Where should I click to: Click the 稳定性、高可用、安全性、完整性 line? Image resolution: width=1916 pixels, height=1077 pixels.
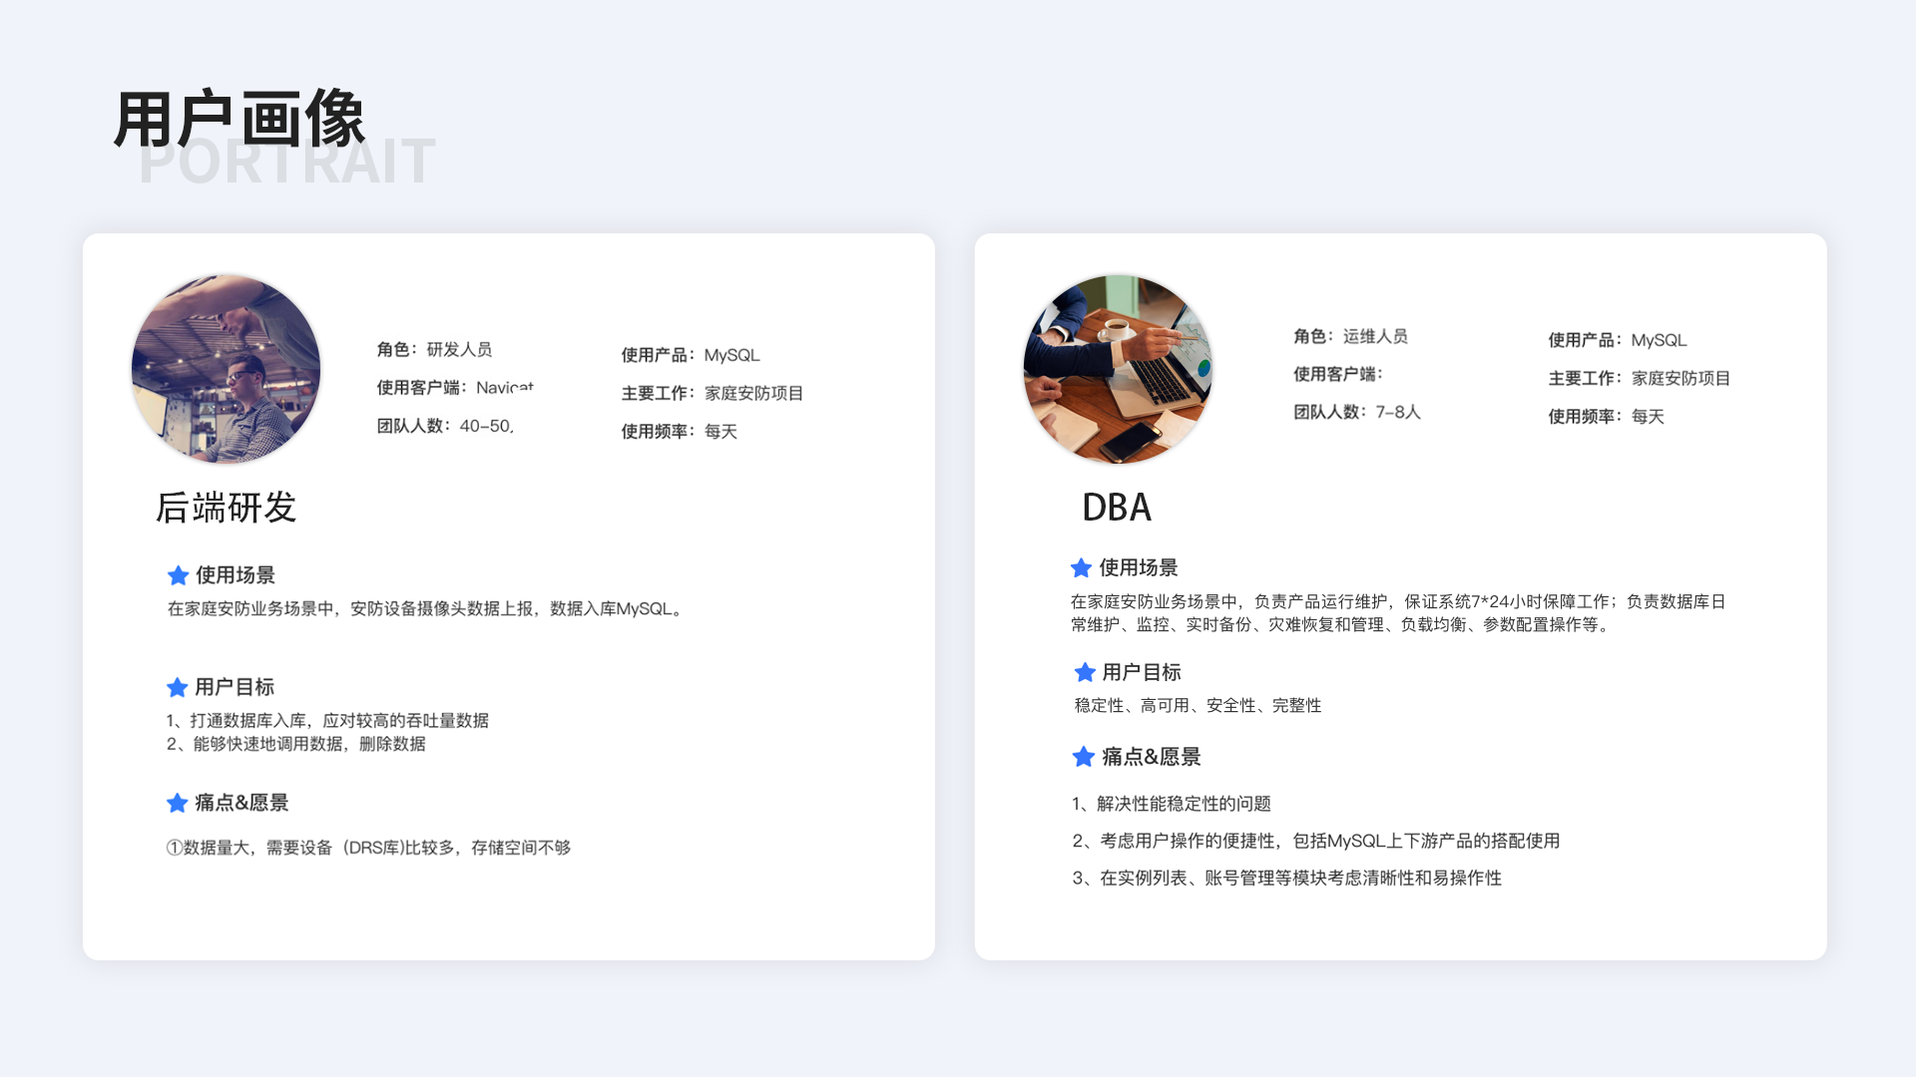click(1197, 705)
